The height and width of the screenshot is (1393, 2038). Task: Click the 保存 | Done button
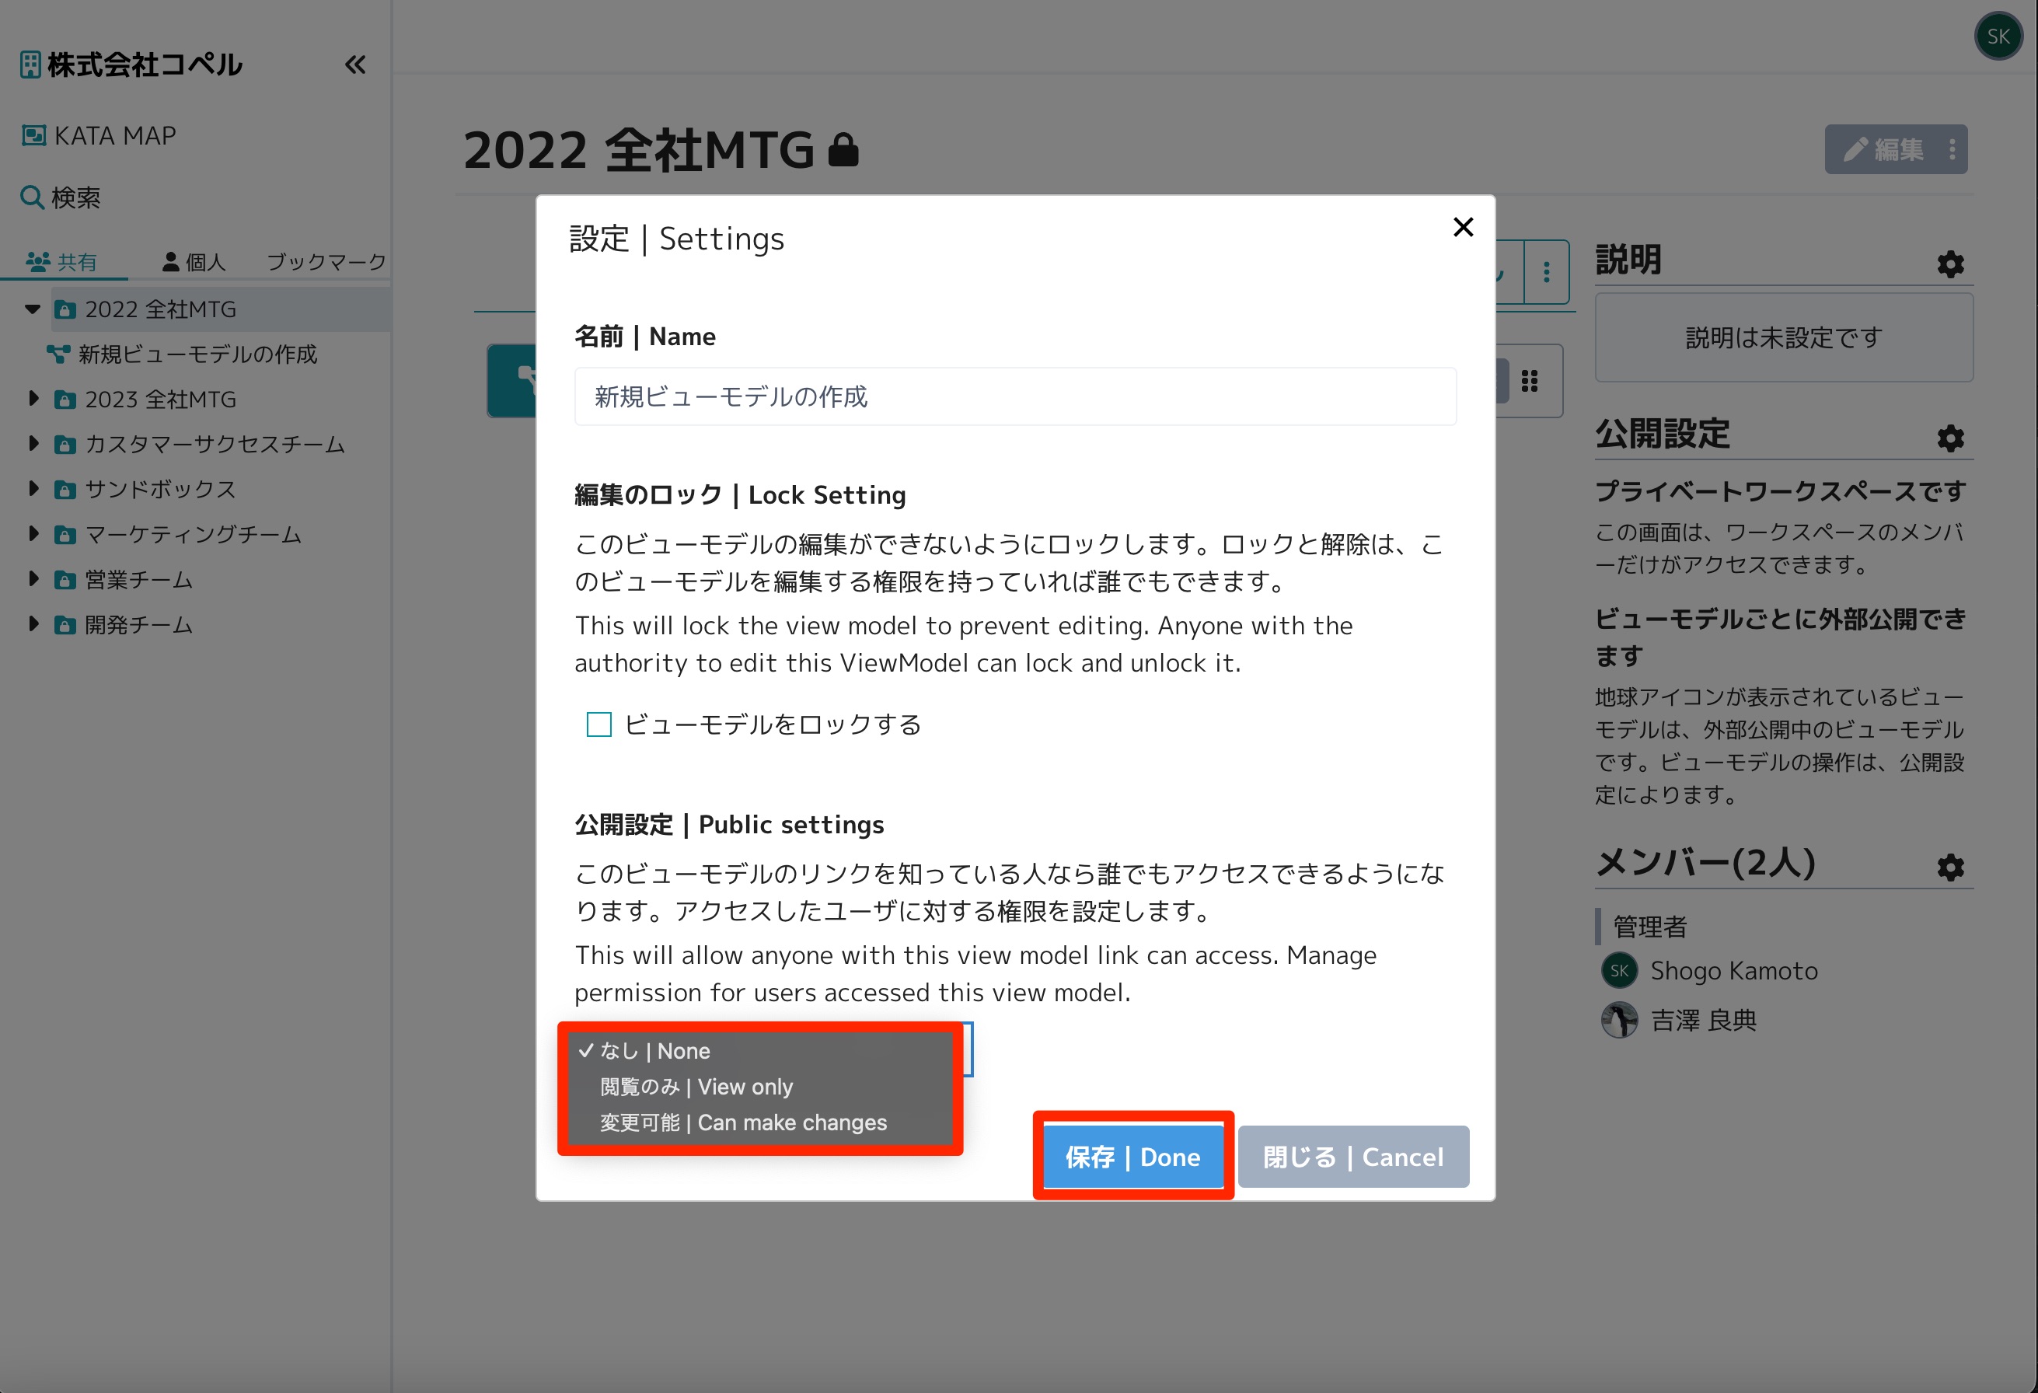click(1133, 1157)
